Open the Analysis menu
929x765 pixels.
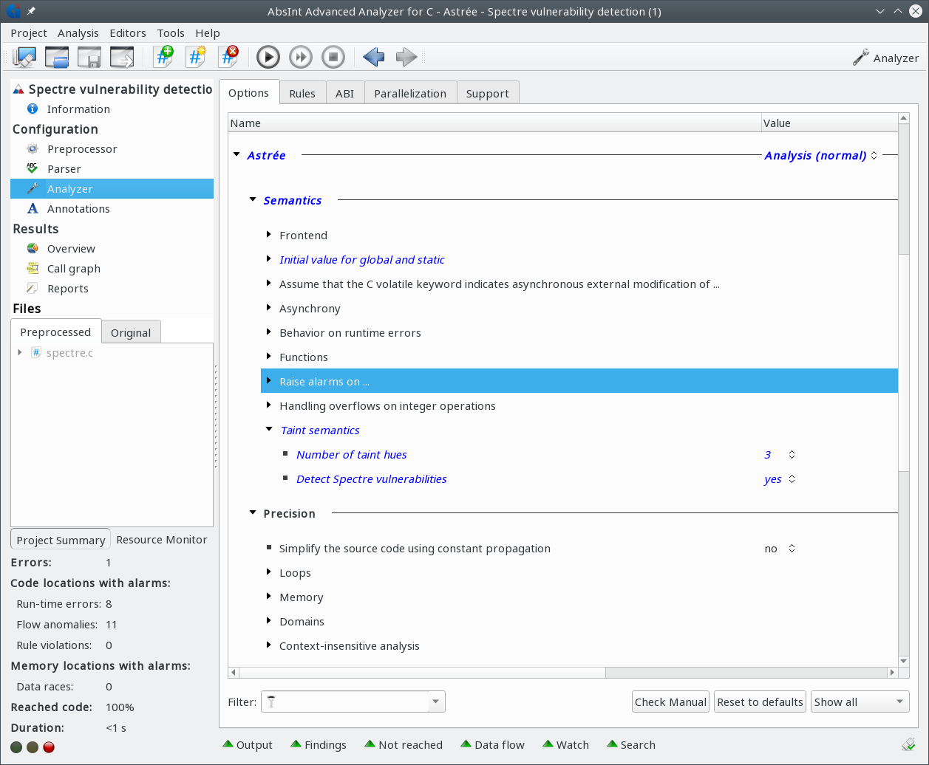(x=78, y=33)
